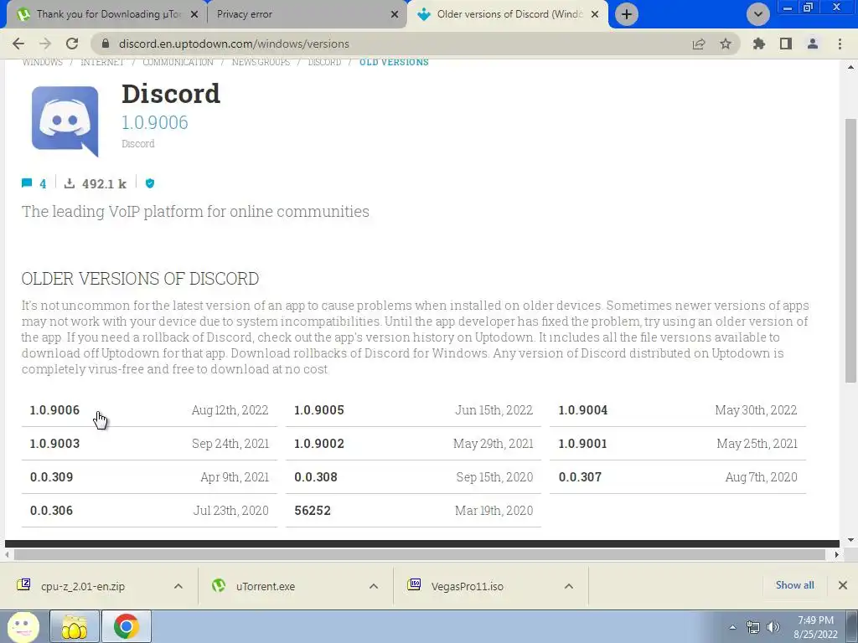Select version 0.0.309 from Apr 9th, 2021

pos(149,476)
